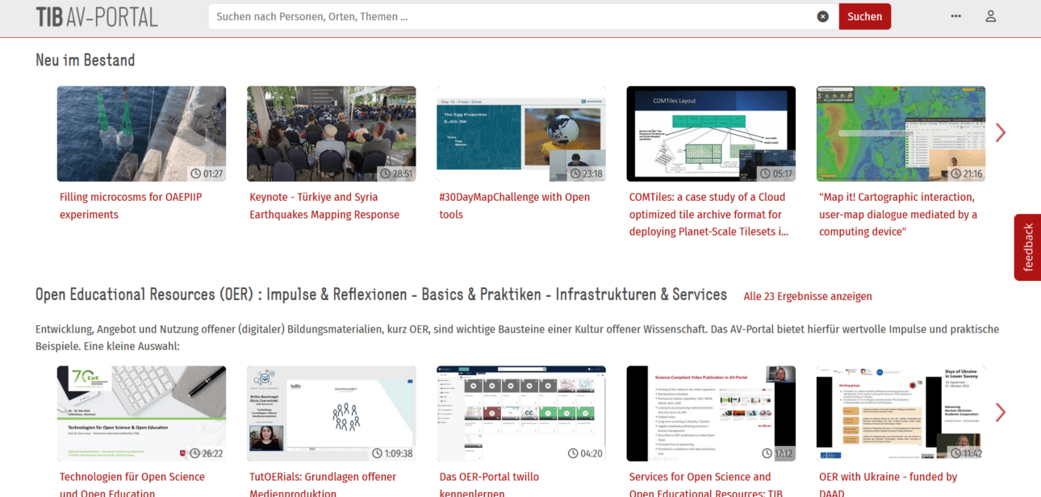Open Das OER-Portal twillo title link
Screen dimensions: 1041x497
click(x=489, y=477)
